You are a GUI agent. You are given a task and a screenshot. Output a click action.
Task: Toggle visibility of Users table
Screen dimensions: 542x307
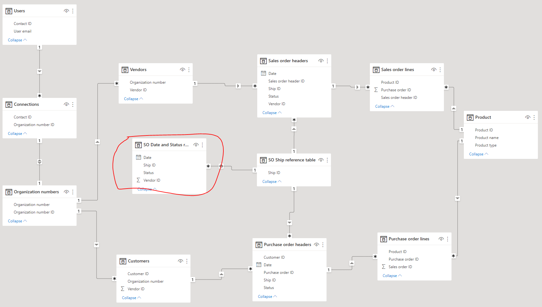pos(66,11)
